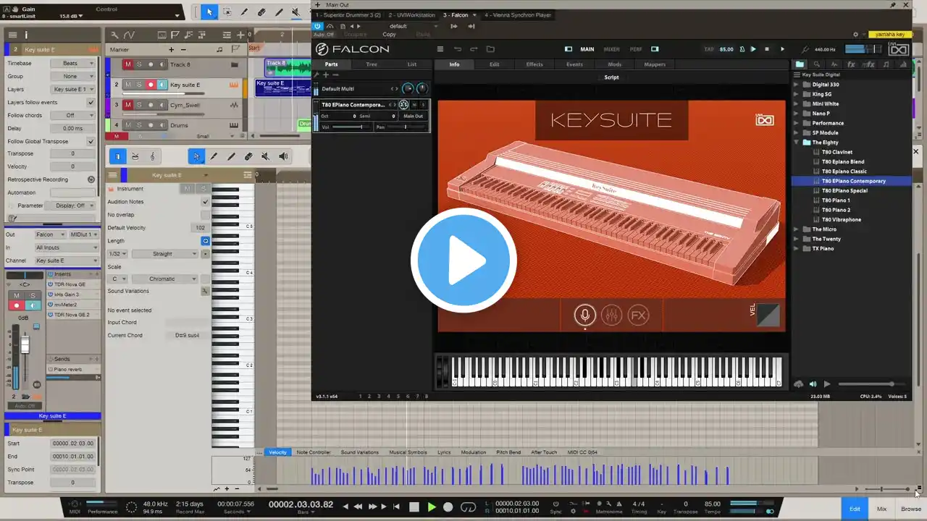
Task: Open Falcon browser search tab
Action: 817,64
